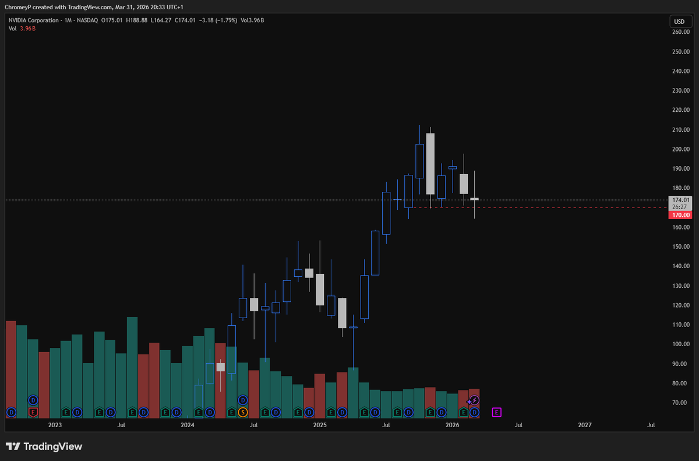Click the raised D dividend marker above the red E

pyautogui.click(x=33, y=400)
